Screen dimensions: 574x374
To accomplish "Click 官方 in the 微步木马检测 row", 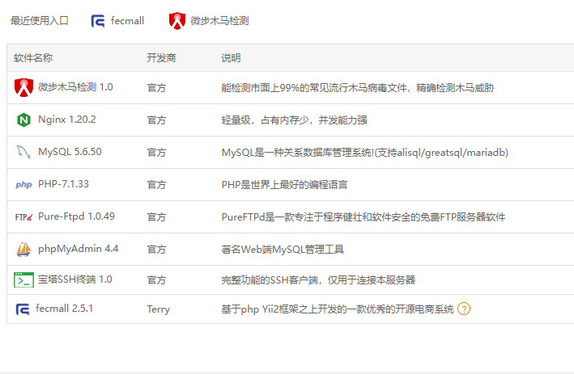I will (157, 88).
